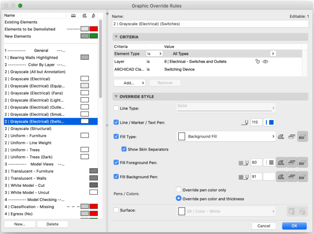Click the rule Name text field

pos(210,24)
